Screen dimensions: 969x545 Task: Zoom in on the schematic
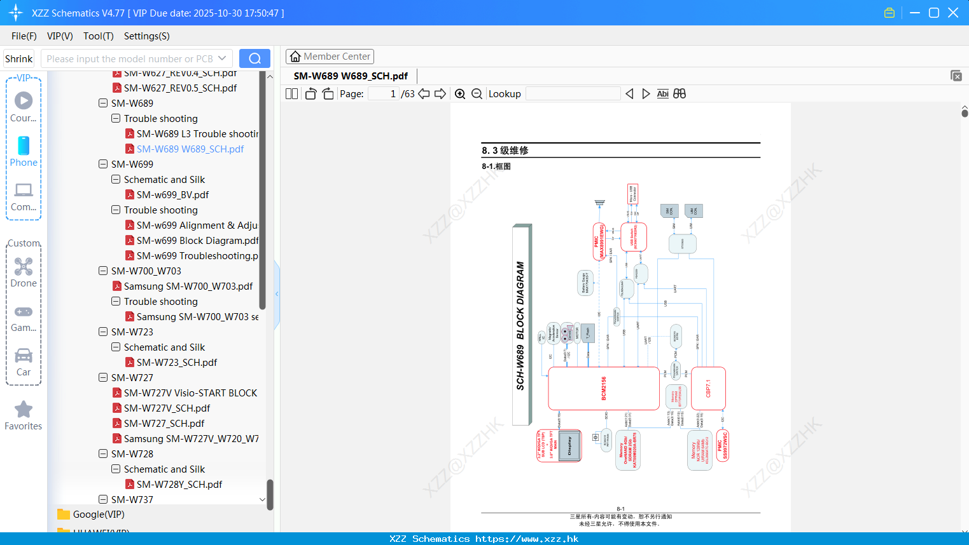tap(460, 94)
